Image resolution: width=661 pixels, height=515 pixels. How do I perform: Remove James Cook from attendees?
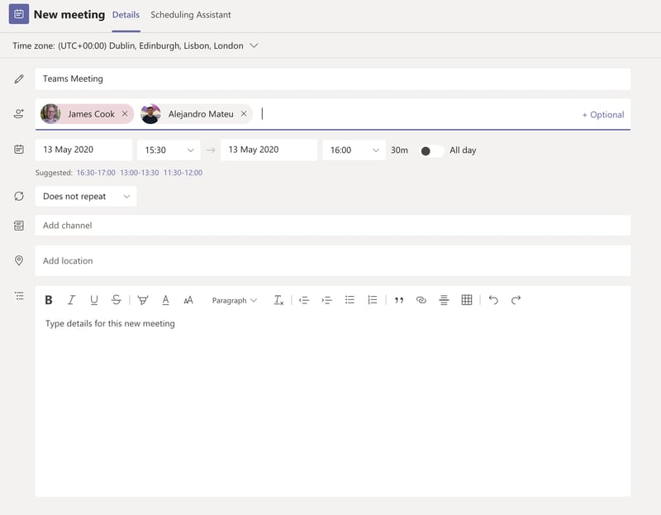(126, 113)
